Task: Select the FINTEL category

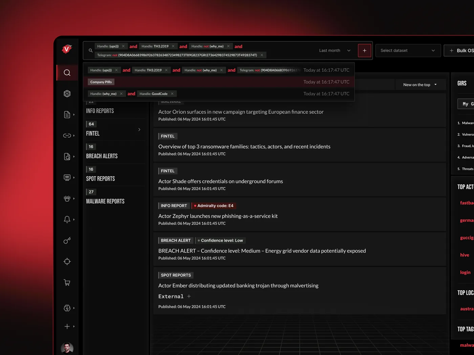Action: pyautogui.click(x=93, y=134)
